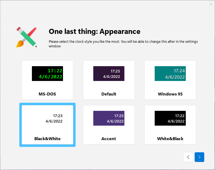Click the purple Accent clock preview
Viewport: 215px width, 170px height.
point(109,118)
